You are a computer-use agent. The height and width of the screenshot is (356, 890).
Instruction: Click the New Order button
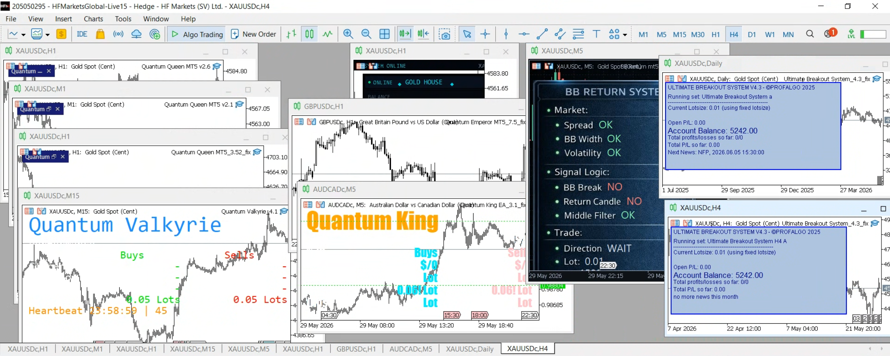pos(254,34)
